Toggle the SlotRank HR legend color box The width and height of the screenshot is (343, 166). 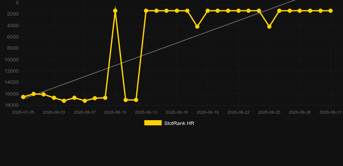pos(153,123)
